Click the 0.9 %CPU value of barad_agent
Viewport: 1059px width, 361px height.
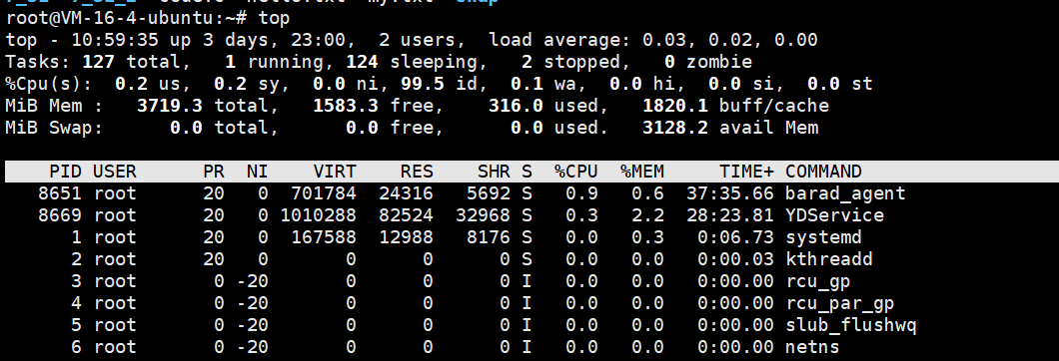(581, 193)
